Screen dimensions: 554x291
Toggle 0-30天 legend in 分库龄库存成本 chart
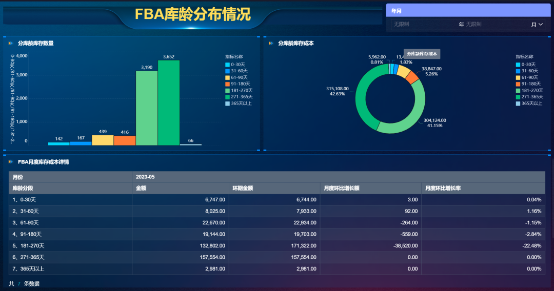[x=526, y=65]
